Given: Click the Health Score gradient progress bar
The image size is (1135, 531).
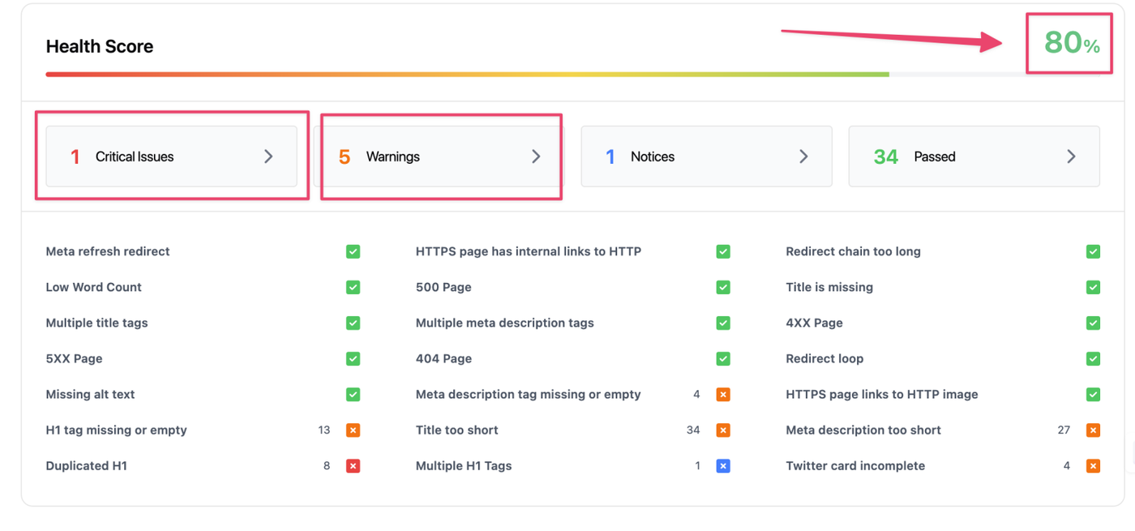Looking at the screenshot, I should click(x=467, y=75).
